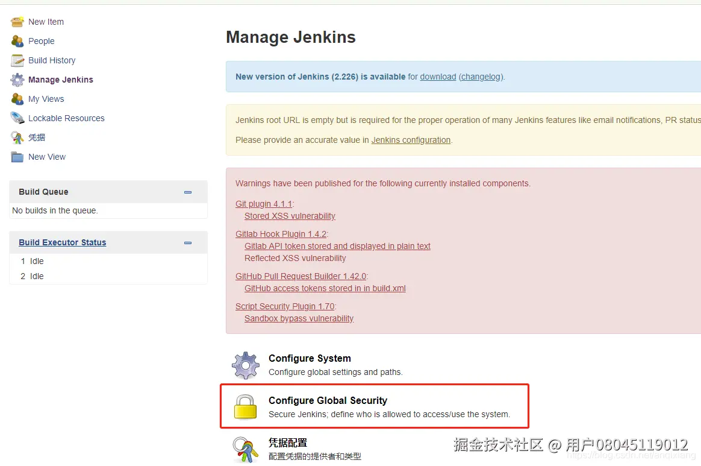
Task: Click the Configure Global Security padlock icon
Action: tap(246, 406)
